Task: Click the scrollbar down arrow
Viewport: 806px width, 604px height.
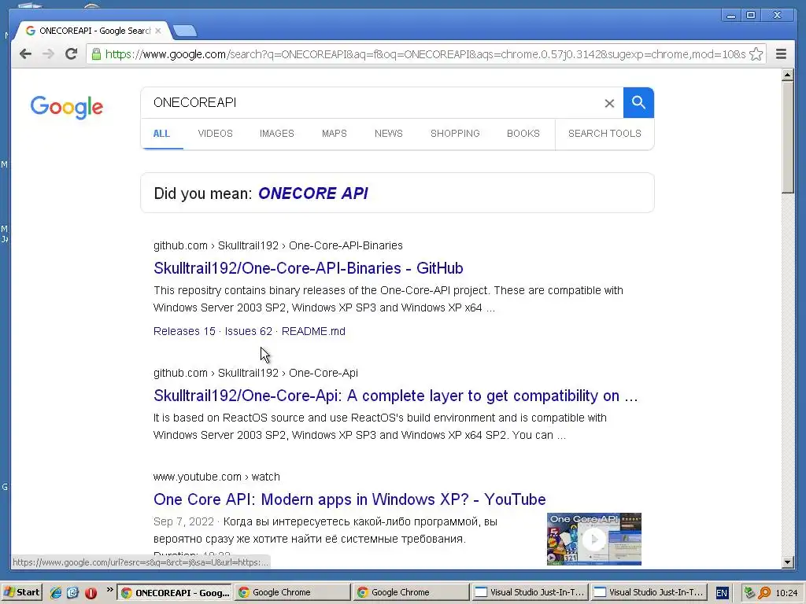Action: coord(787,562)
